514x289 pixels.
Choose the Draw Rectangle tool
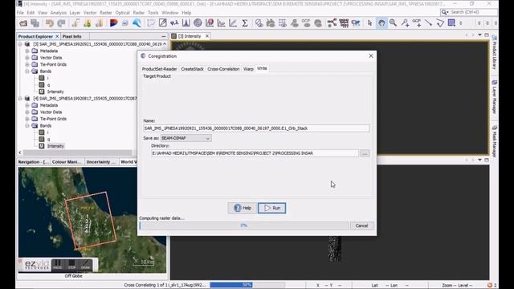[x=451, y=23]
